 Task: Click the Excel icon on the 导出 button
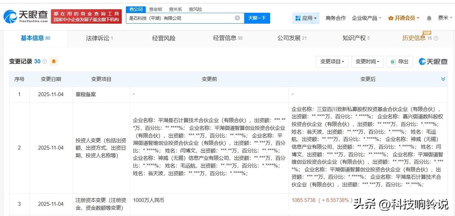click(392, 62)
